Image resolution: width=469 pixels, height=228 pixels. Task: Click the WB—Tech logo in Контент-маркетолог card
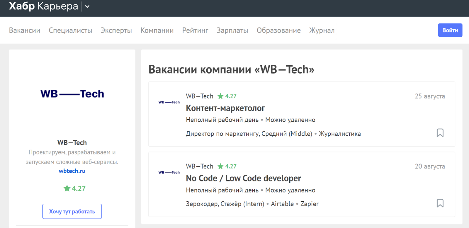point(169,102)
